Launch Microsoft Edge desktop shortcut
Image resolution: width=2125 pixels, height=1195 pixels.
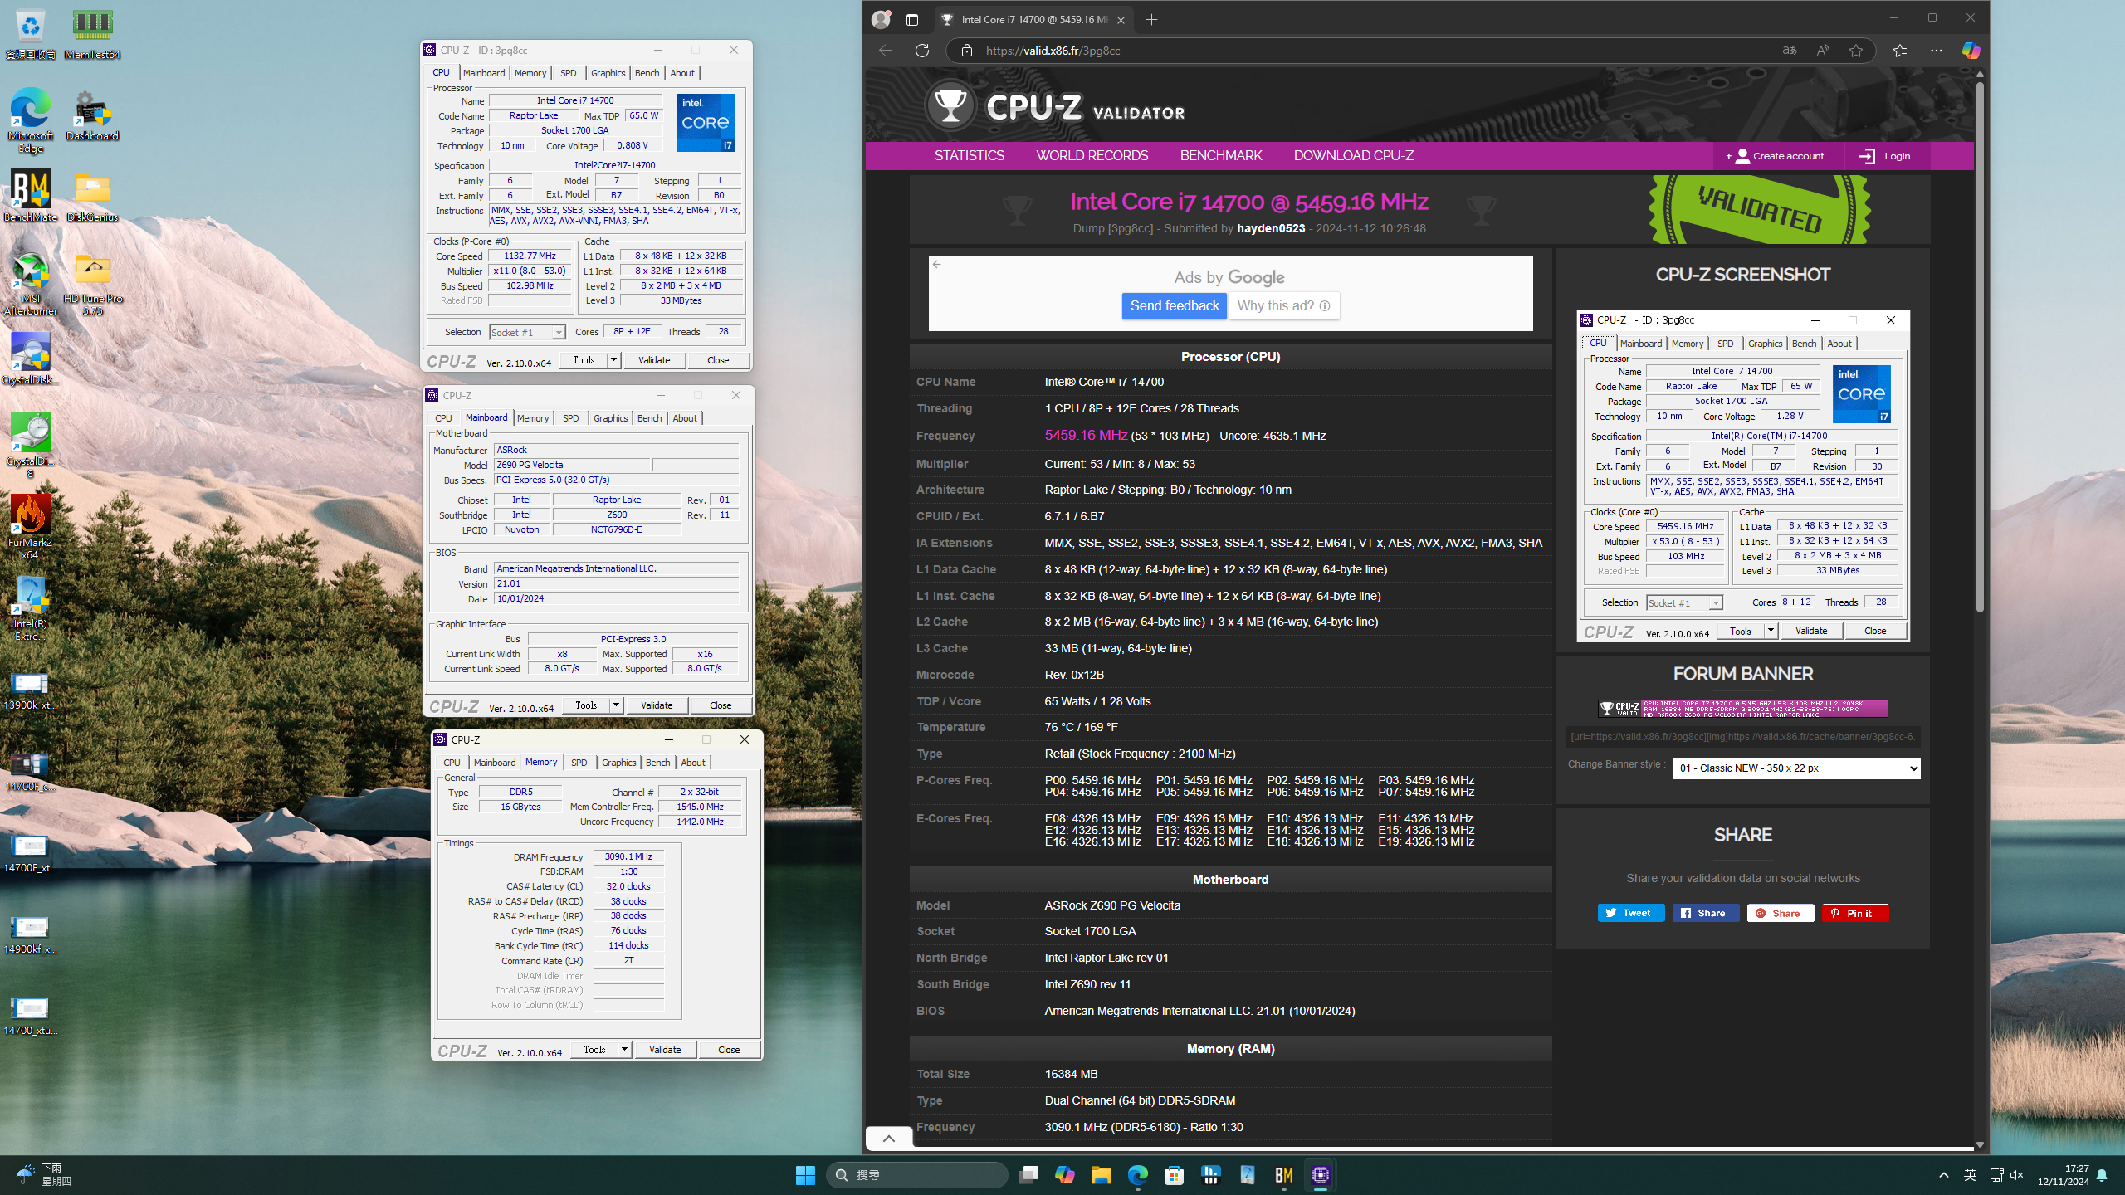[31, 120]
